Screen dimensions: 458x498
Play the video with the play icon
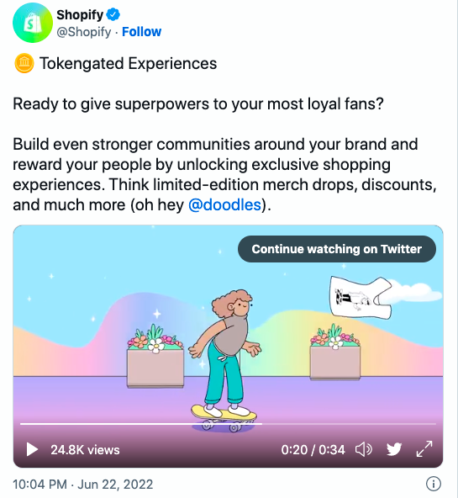coord(32,449)
